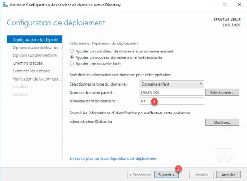Viewport: 247px width, 181px height.
Task: Go to 'Options du contrôleur de...' step
Action: 37,48
